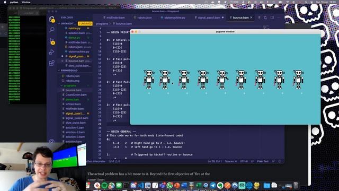Open solution-2.bam in programs folder
This screenshot has width=339, height=191.
coord(75,132)
